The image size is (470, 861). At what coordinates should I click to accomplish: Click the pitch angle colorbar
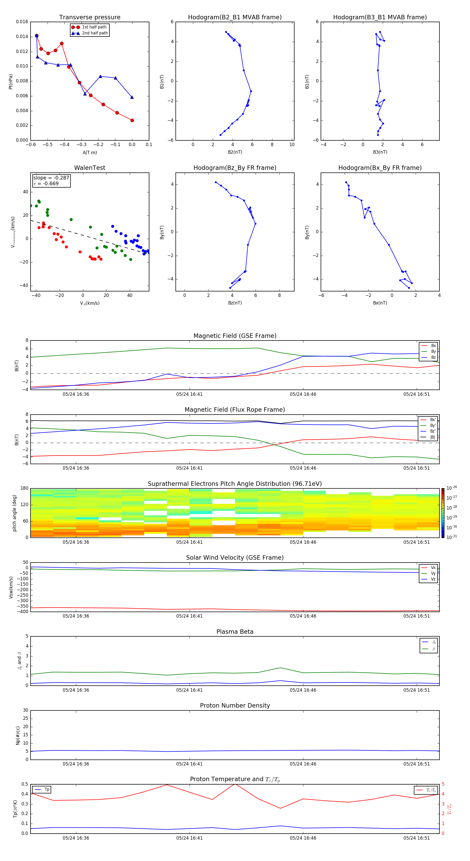[443, 513]
